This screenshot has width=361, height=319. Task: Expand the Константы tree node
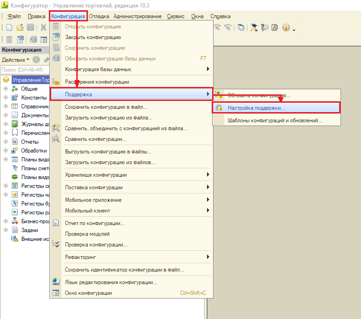[x=6, y=98]
